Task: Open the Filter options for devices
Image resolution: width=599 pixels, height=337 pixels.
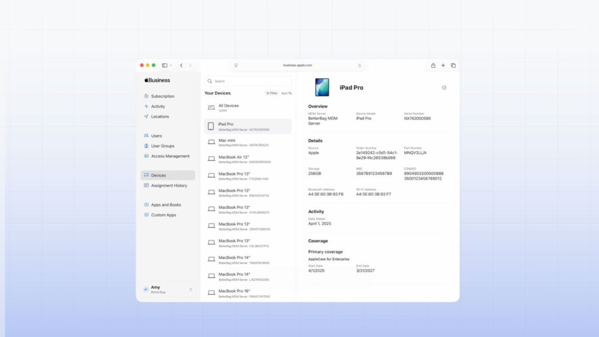Action: click(272, 93)
